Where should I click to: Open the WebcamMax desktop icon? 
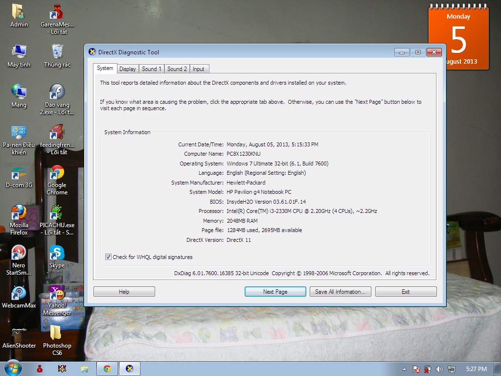[19, 294]
